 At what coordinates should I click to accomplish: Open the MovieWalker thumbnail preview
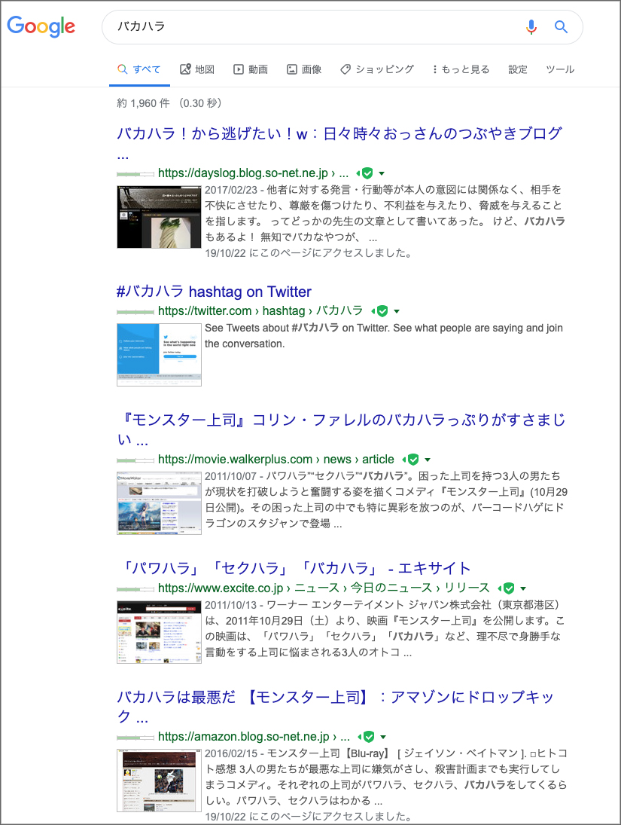point(159,503)
